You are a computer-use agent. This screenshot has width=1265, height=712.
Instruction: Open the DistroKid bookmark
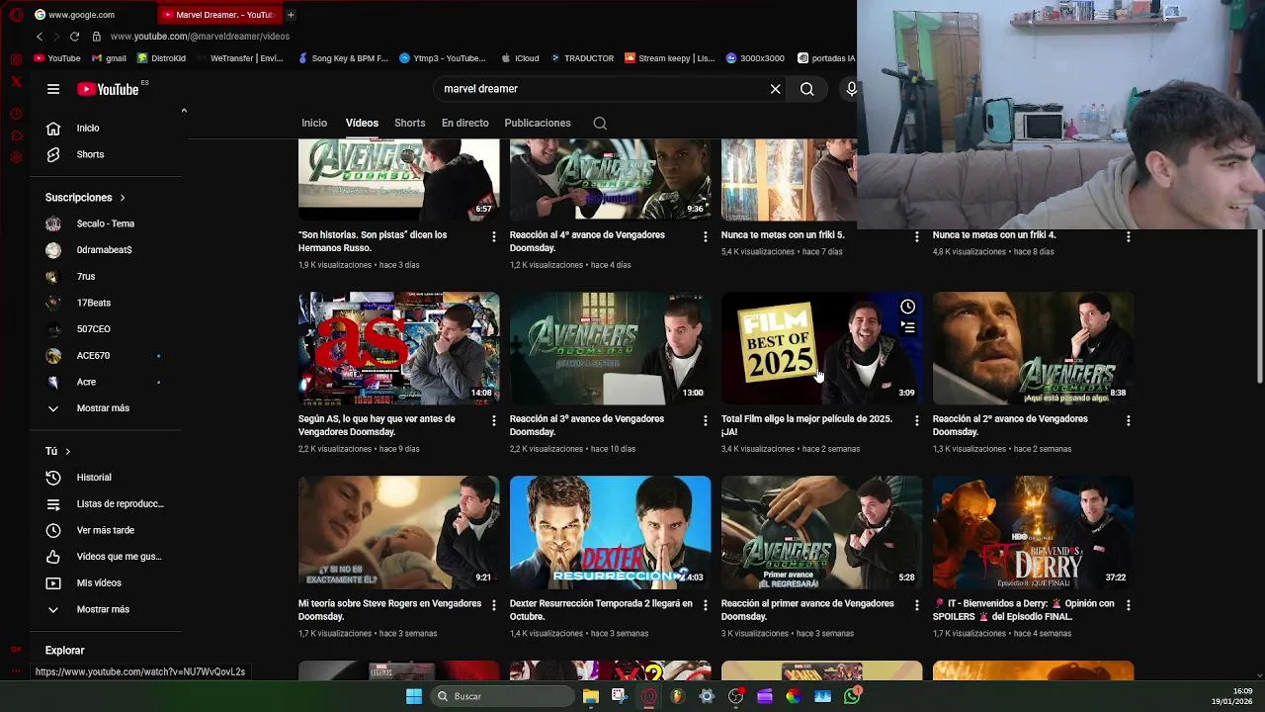(x=161, y=58)
